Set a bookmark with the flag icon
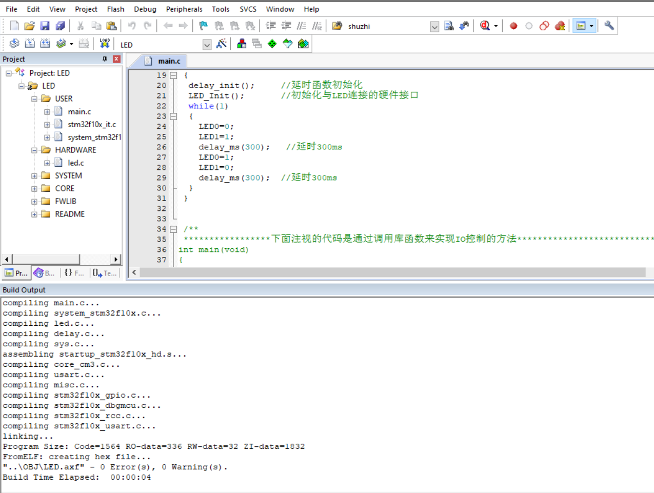Screen dimensions: 654x493 click(204, 26)
